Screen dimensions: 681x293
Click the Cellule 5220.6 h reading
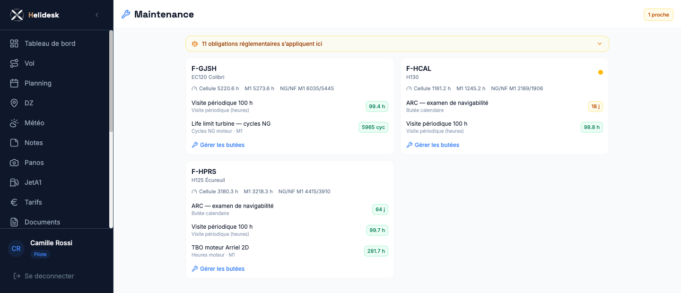(x=218, y=89)
